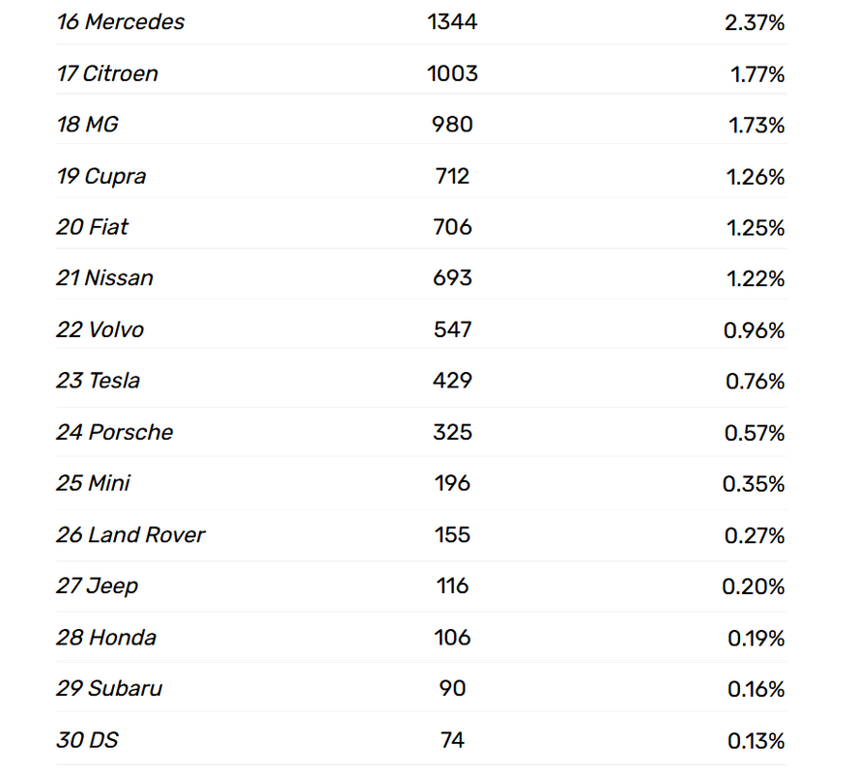Select the 27 Jeep row label
Image resolution: width=856 pixels, height=773 pixels.
coord(98,586)
